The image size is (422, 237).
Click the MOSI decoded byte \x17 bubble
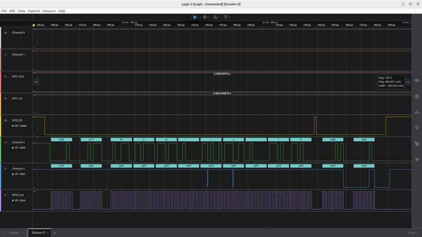pos(91,139)
